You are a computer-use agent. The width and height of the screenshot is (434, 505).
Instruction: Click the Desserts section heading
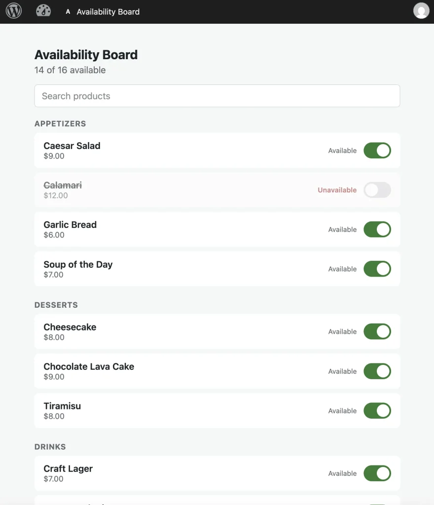pos(56,305)
